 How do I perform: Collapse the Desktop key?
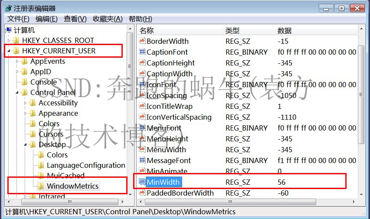[25, 145]
